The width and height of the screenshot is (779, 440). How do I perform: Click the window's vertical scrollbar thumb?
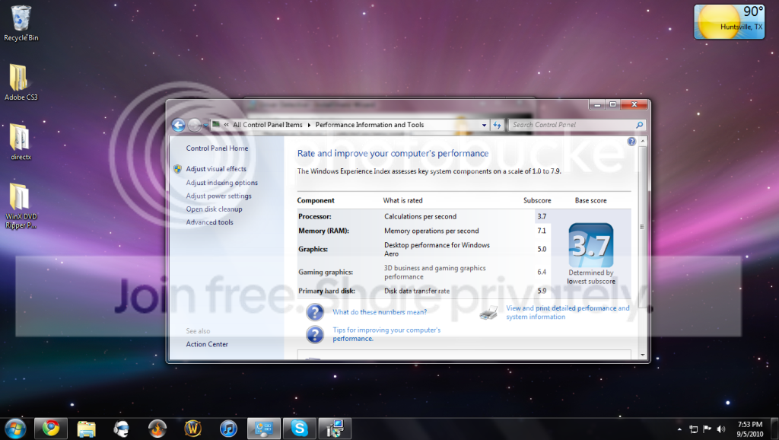[642, 226]
